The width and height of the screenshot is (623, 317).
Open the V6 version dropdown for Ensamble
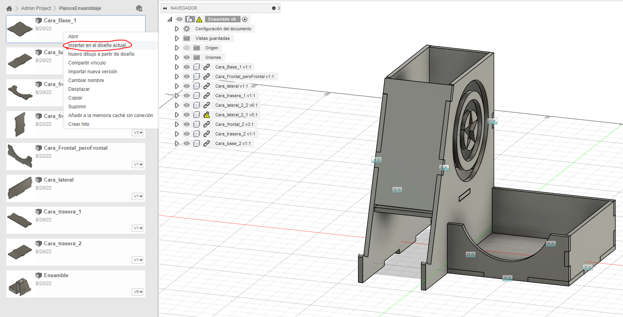click(x=138, y=292)
